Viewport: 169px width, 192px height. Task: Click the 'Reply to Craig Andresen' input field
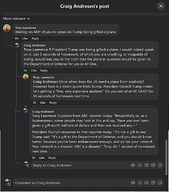point(79,165)
